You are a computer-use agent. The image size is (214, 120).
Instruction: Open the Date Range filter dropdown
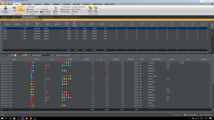click(66, 7)
